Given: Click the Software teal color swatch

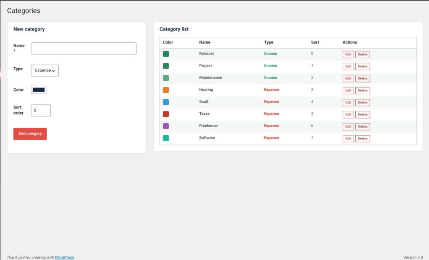Looking at the screenshot, I should pos(166,138).
